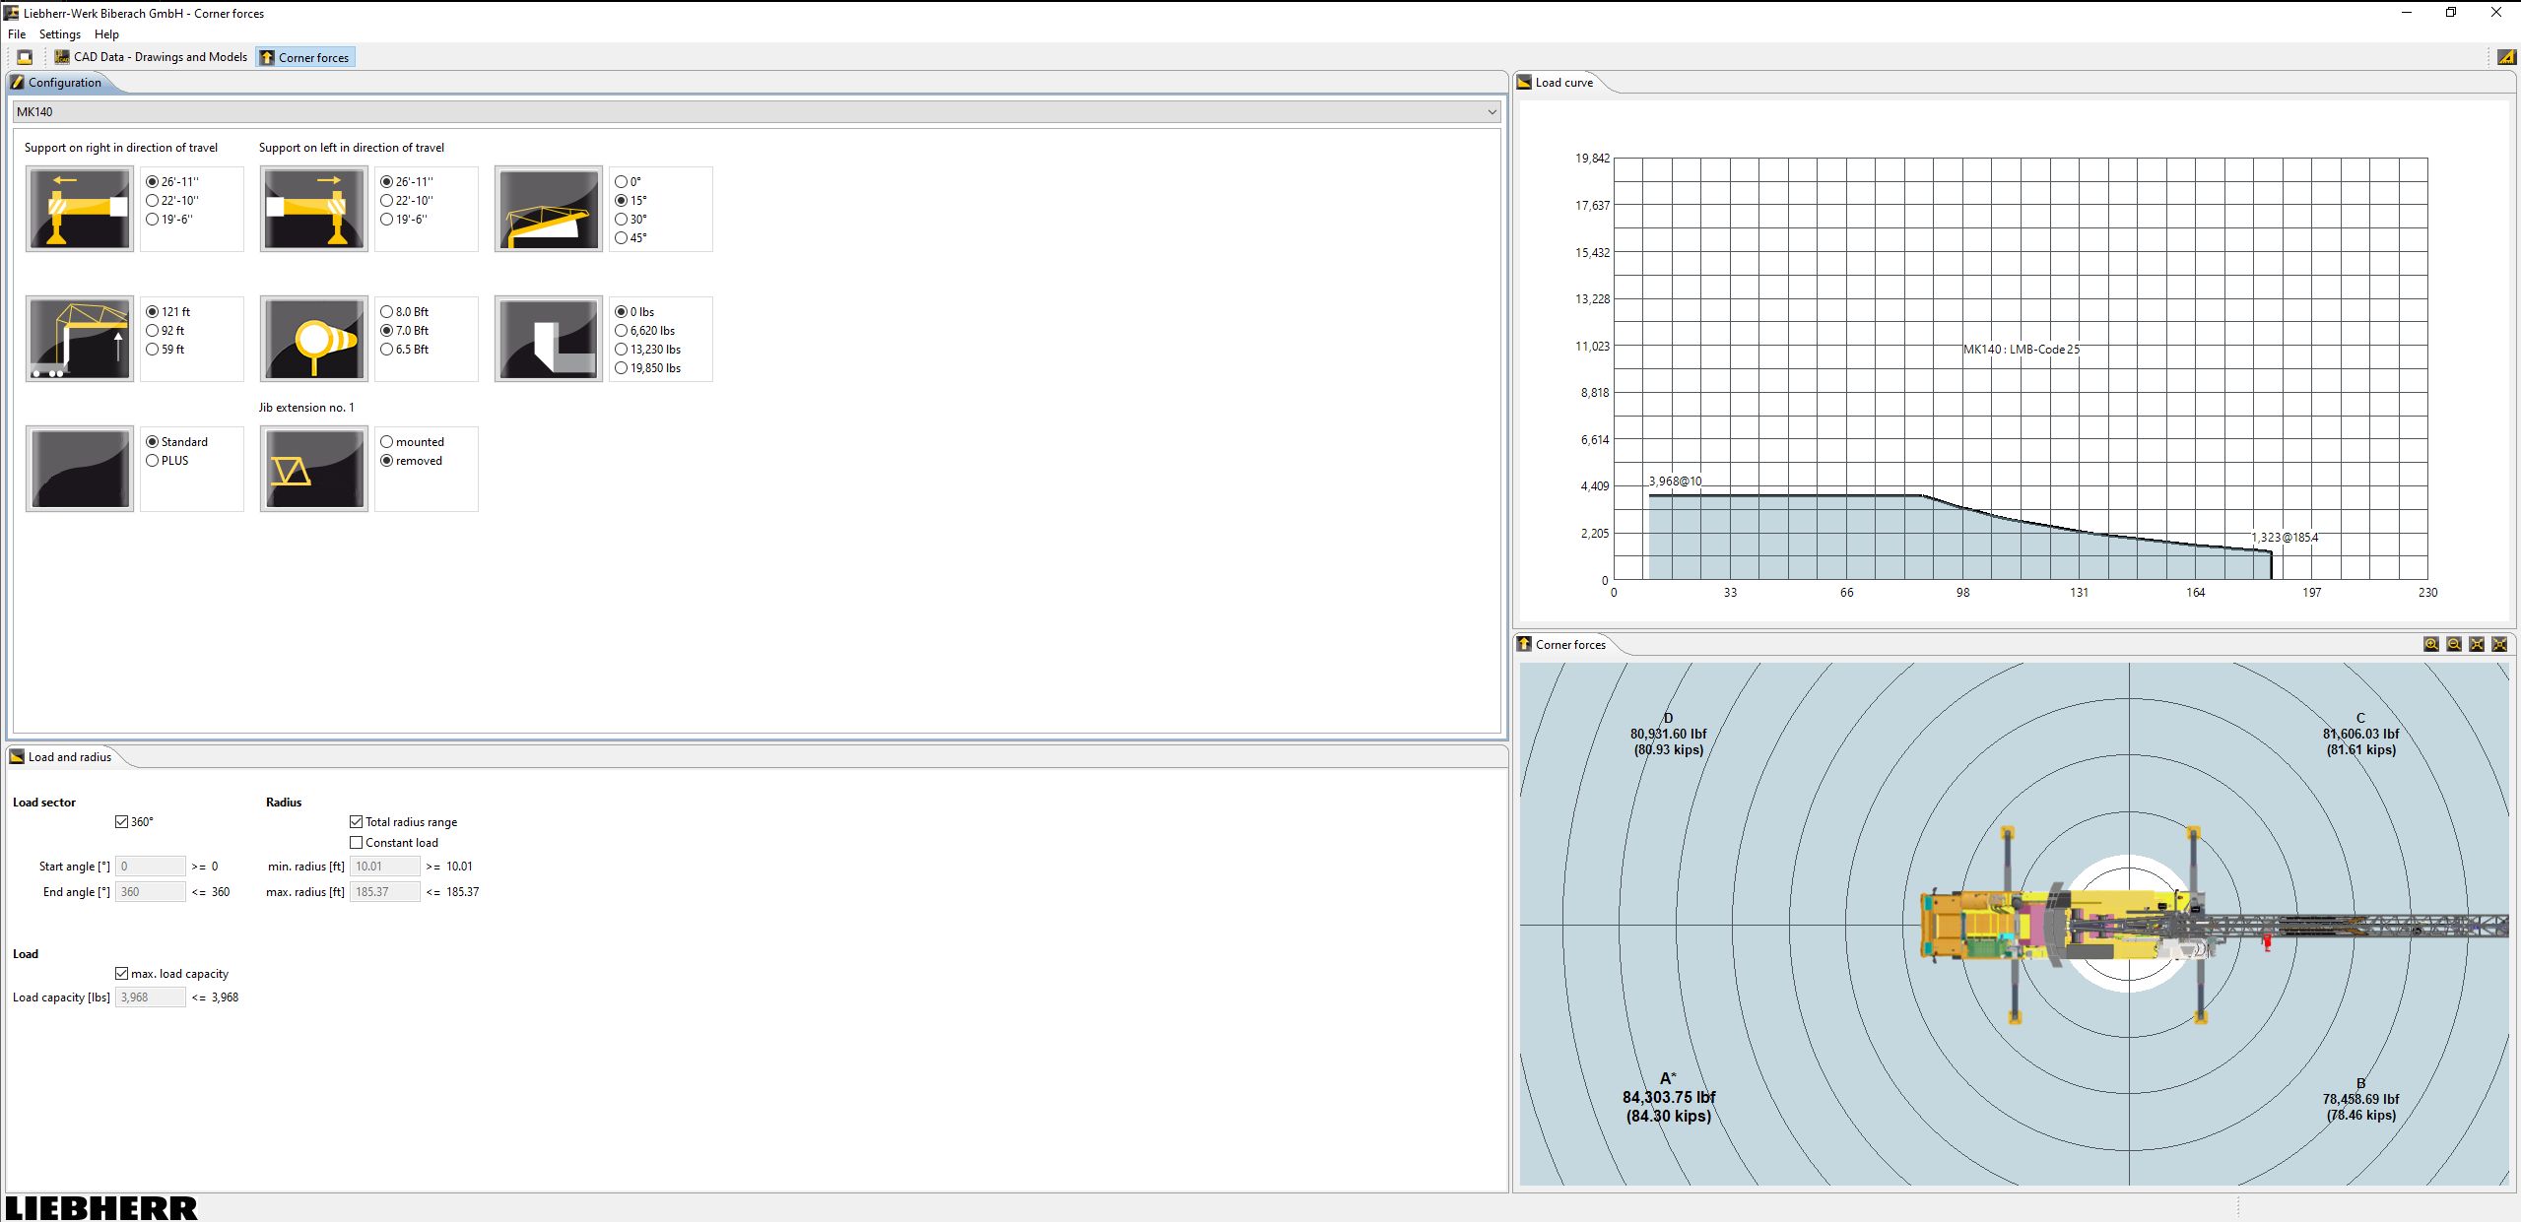The width and height of the screenshot is (2521, 1222).
Task: Zoom out on the corner forces view
Action: (x=2453, y=644)
